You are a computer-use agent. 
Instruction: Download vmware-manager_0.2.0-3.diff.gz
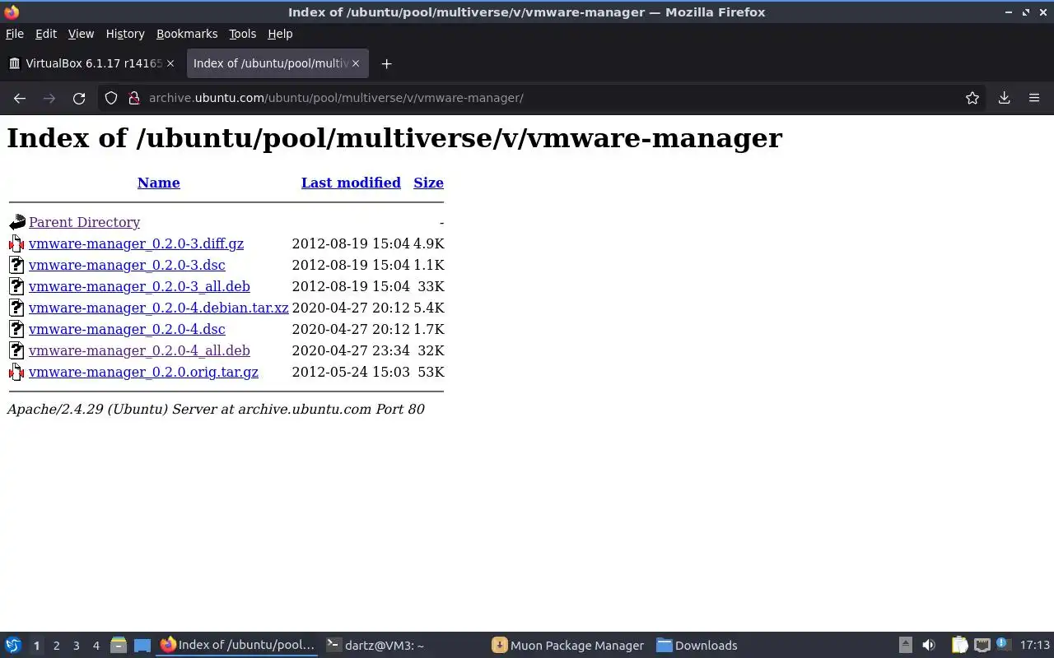[136, 243]
